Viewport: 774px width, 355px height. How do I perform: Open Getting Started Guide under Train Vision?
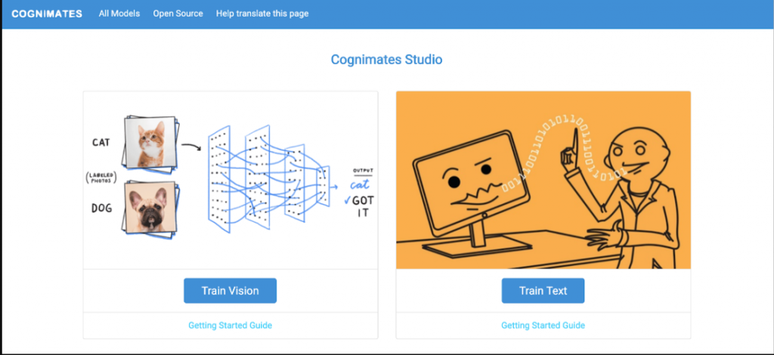230,326
